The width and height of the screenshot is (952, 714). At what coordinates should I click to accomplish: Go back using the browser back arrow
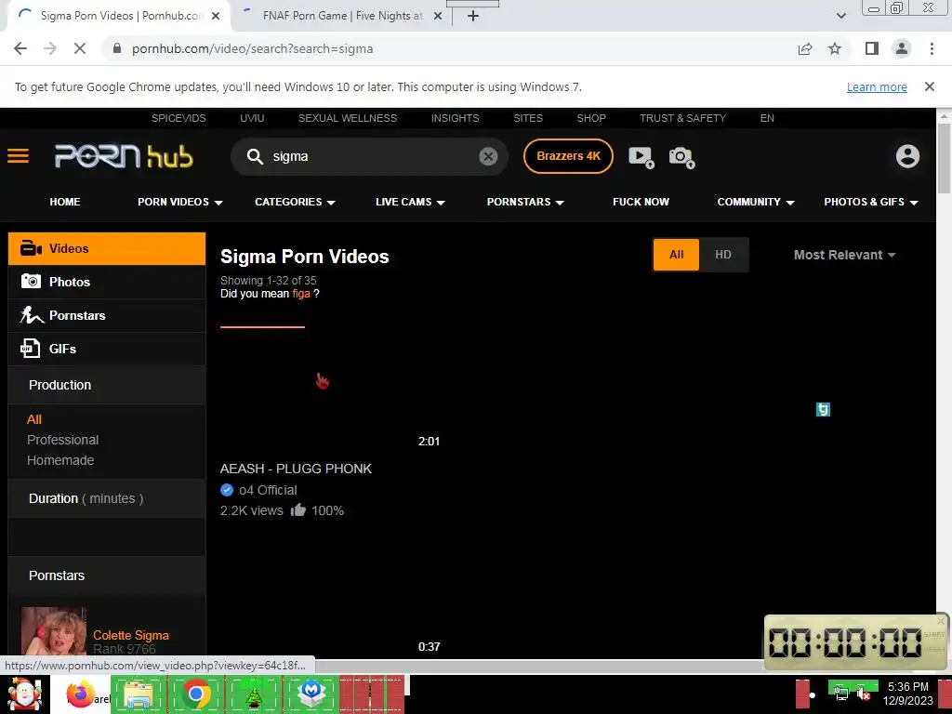(x=20, y=48)
